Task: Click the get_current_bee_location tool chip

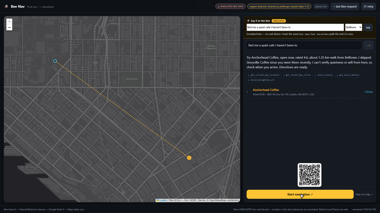Action: [264, 75]
